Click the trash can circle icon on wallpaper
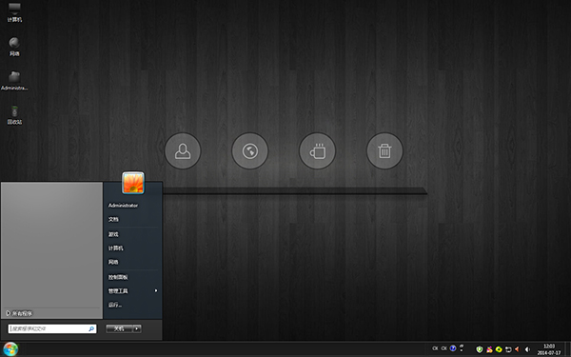 coord(384,150)
